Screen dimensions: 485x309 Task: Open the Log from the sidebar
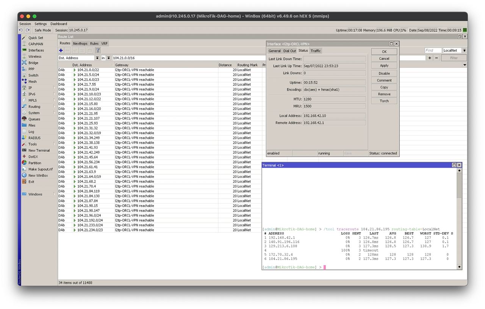[x=31, y=132]
